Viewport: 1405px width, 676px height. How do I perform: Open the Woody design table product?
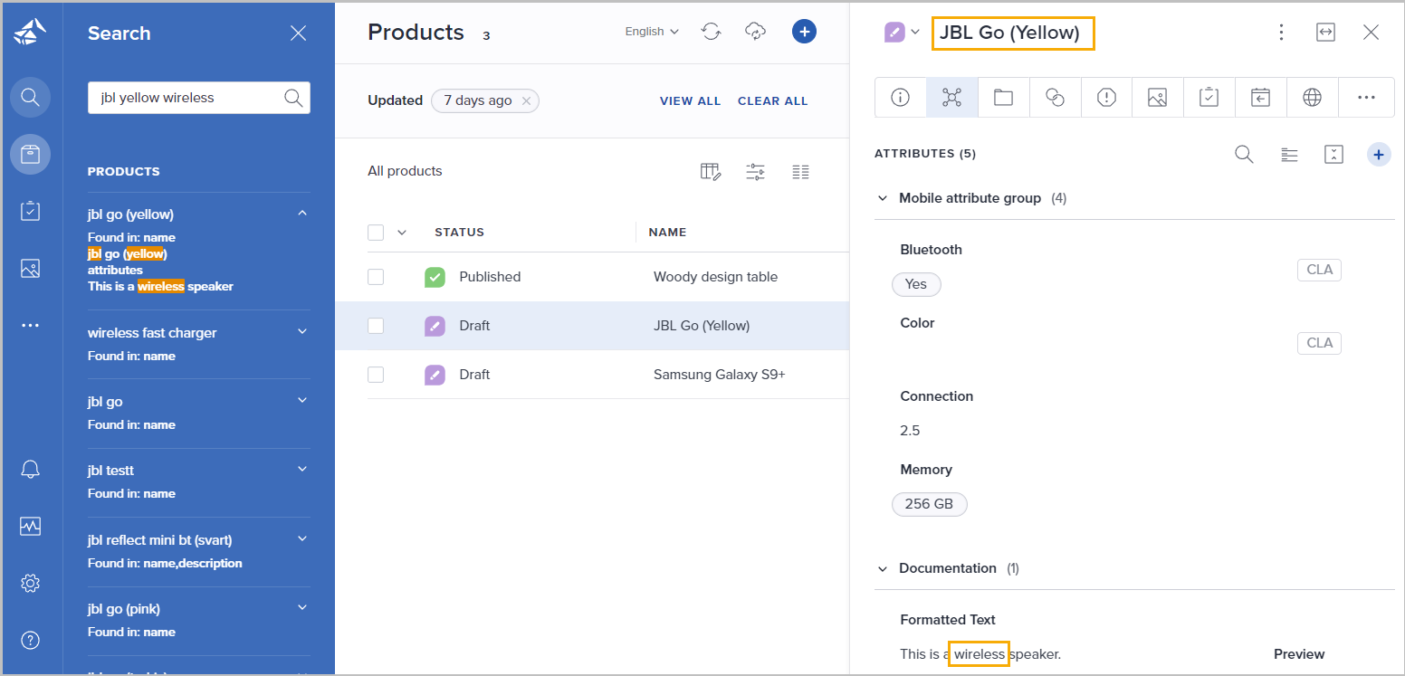pos(715,277)
